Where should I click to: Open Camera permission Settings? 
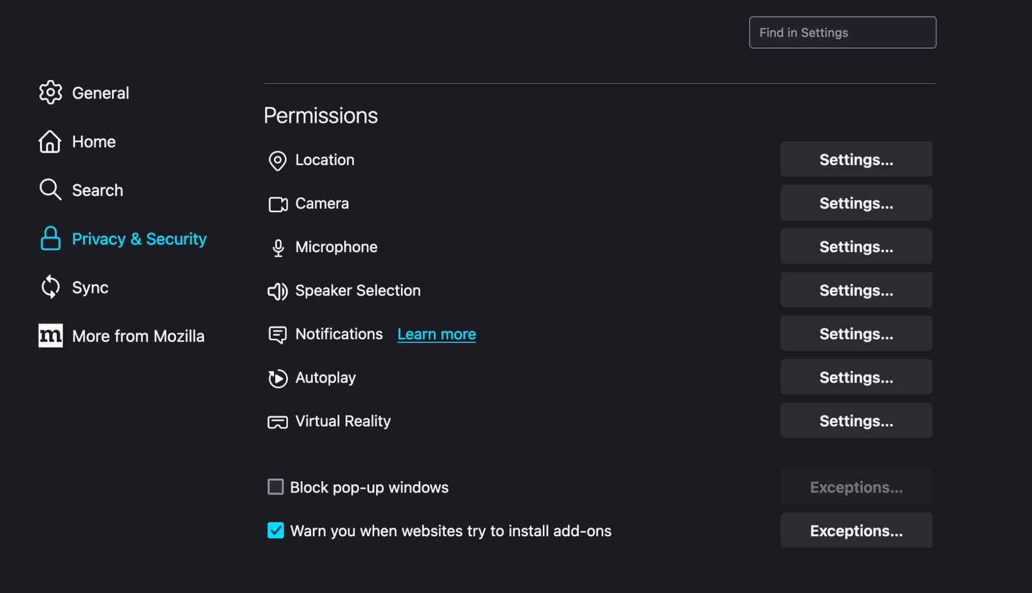coord(856,203)
